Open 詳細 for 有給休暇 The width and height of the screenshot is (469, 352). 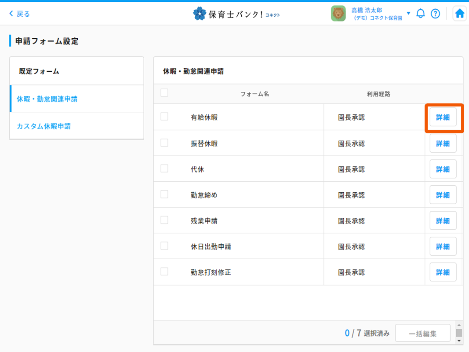443,117
